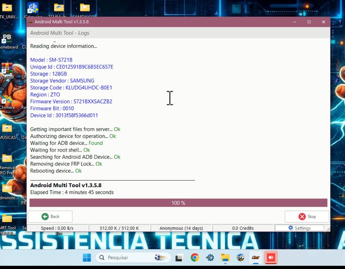Click the 'Speed : 0,00 B/s' status cell
This screenshot has height=269, width=345.
57,228
